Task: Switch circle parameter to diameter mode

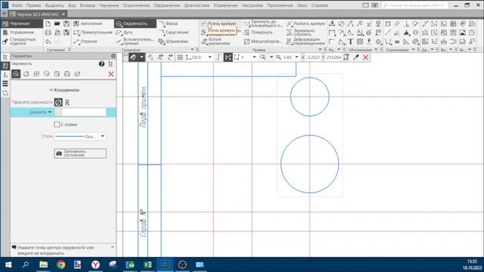Action: (58, 103)
